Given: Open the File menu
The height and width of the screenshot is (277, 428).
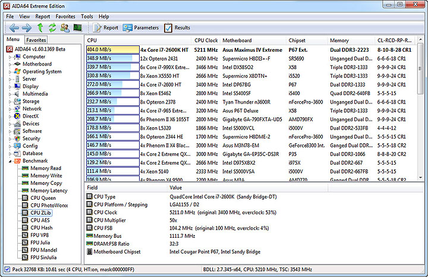Looking at the screenshot, I should tap(10, 17).
